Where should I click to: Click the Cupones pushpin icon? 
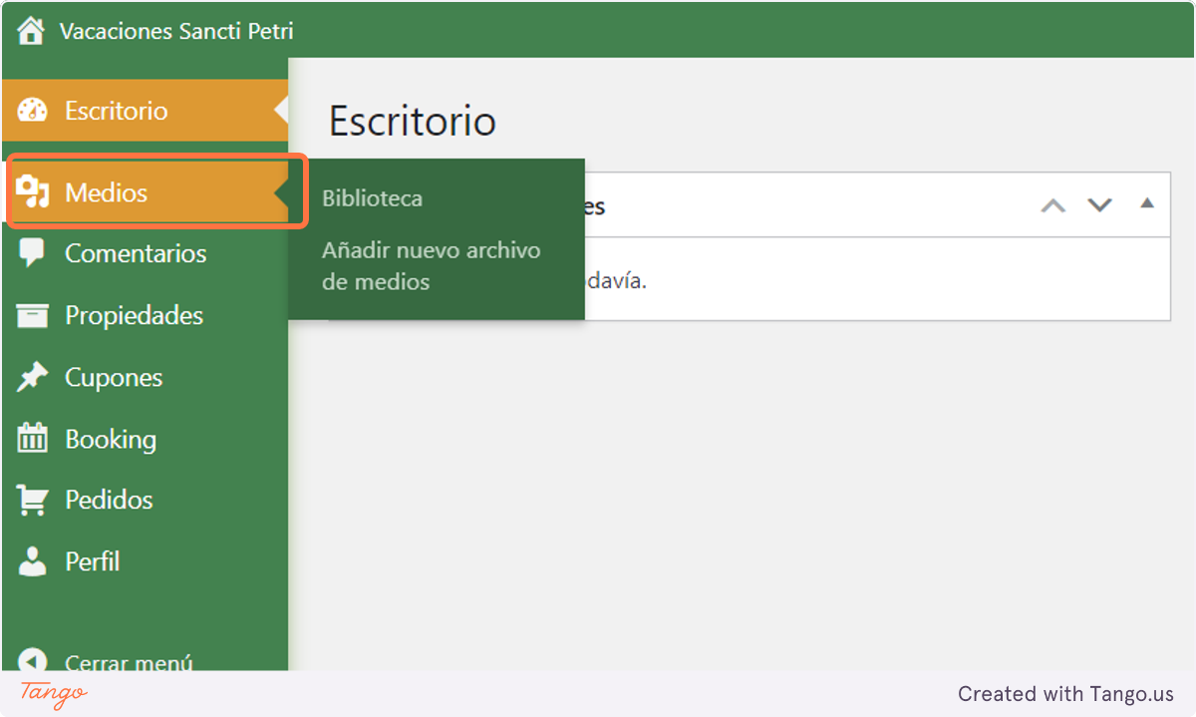[32, 378]
